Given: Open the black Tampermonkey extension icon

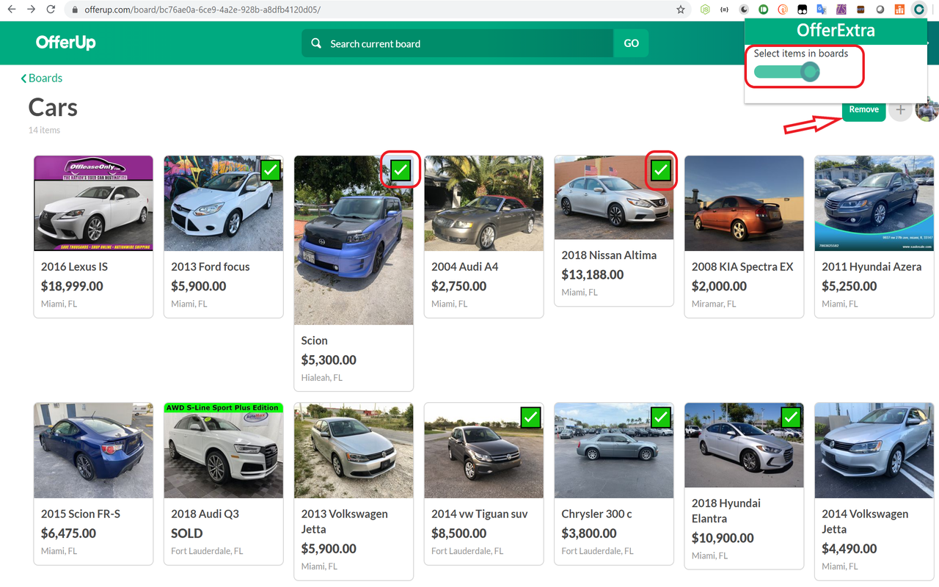Looking at the screenshot, I should (802, 10).
